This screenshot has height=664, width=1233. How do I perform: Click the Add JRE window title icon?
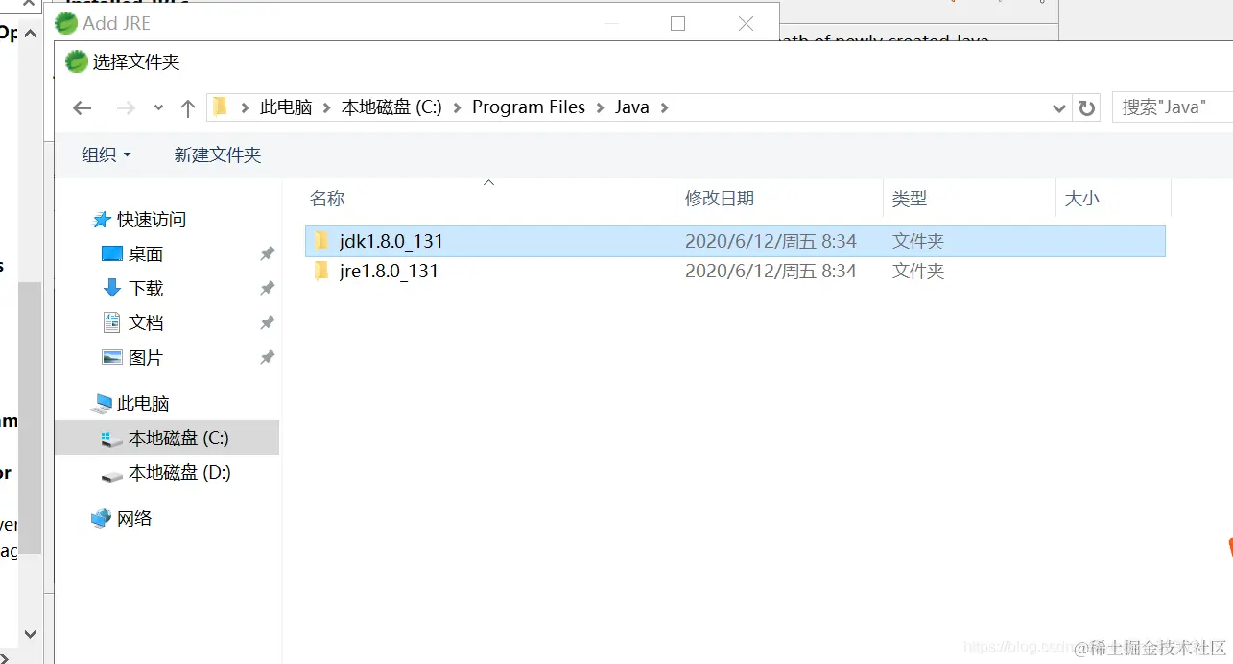pos(66,23)
